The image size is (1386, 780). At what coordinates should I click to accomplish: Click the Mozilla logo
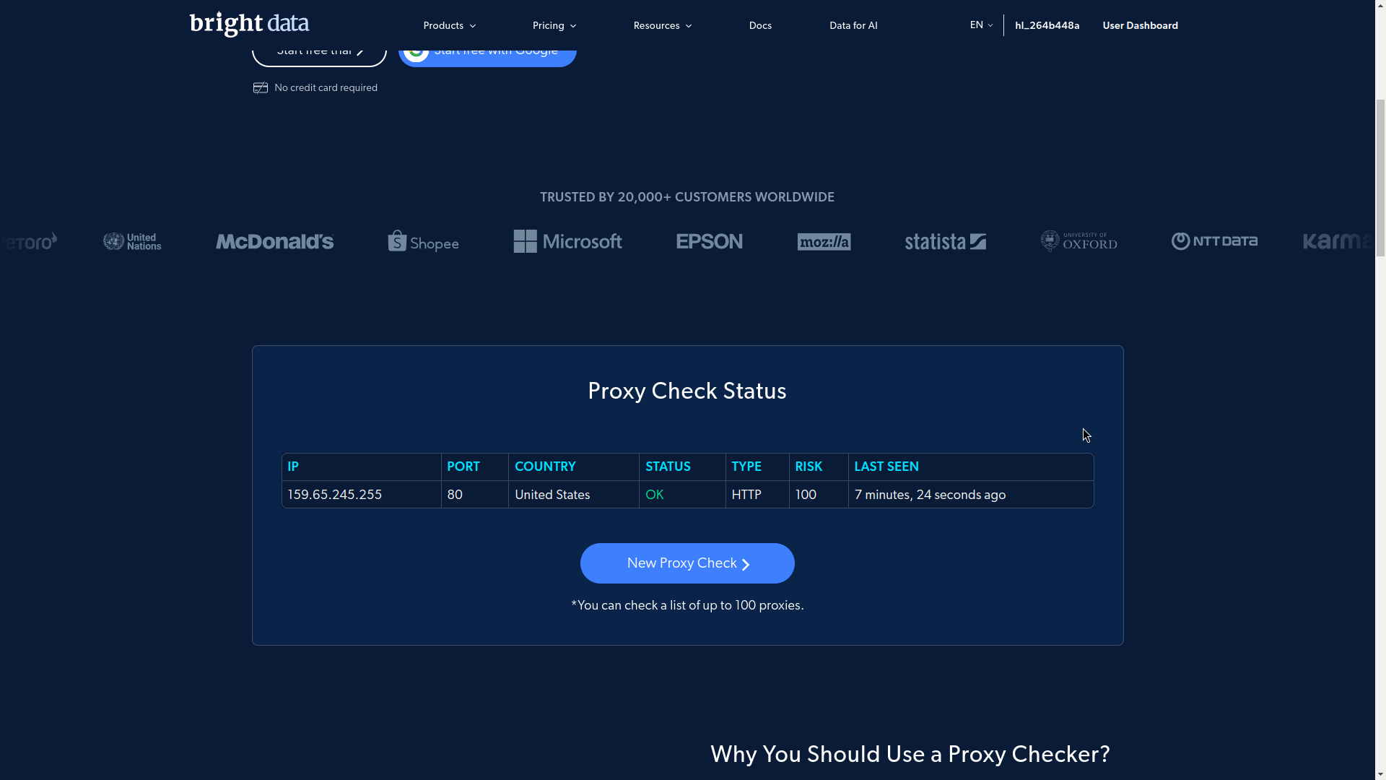click(824, 241)
